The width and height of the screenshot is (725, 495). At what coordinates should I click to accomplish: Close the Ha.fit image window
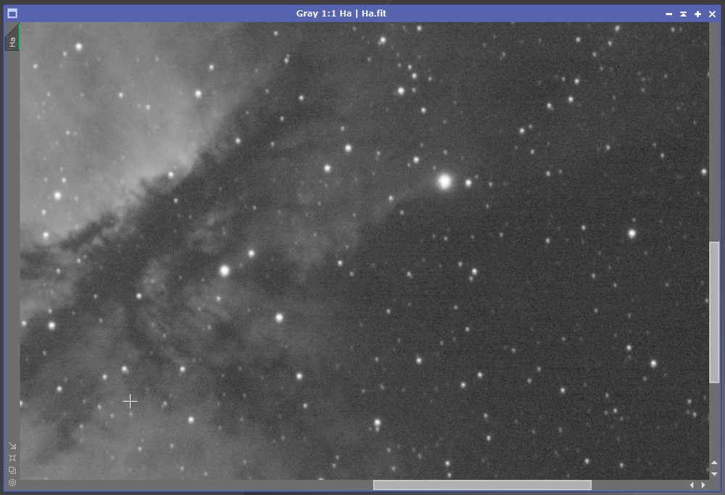click(712, 14)
